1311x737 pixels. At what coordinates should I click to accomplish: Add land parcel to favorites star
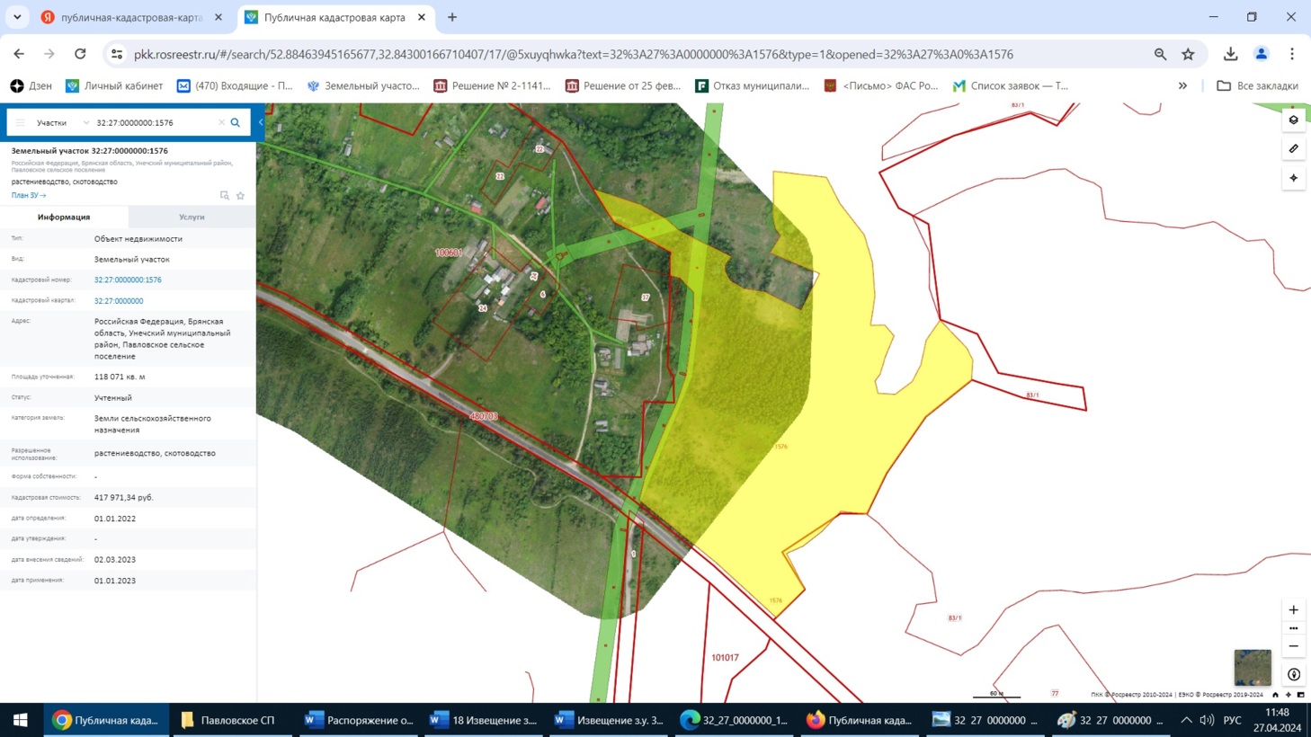pyautogui.click(x=240, y=196)
